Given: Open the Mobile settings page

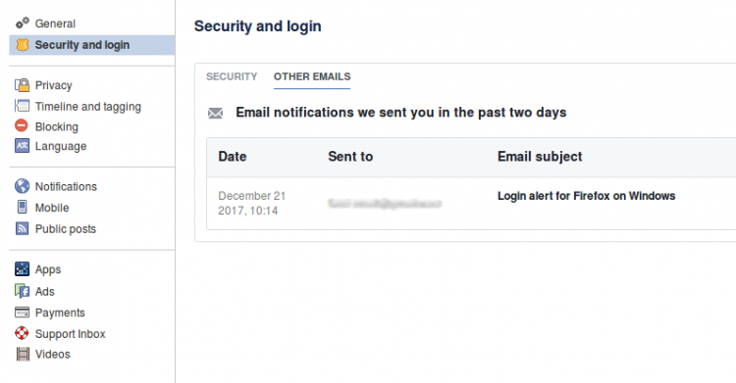Looking at the screenshot, I should coord(52,208).
